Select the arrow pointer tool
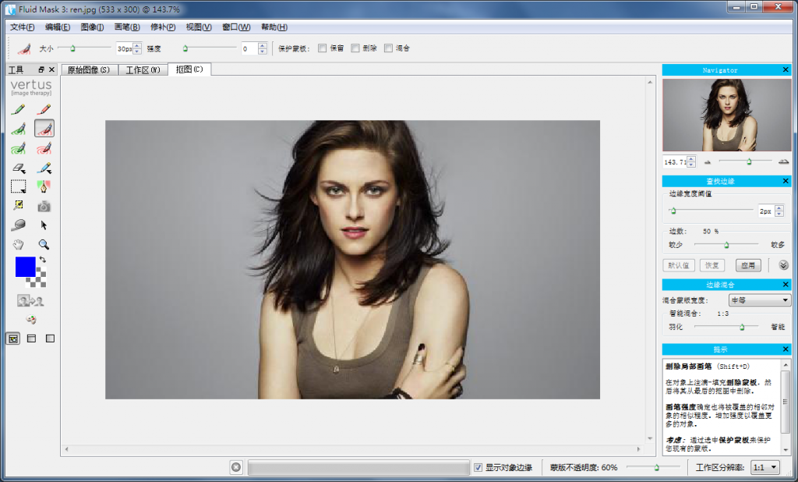798x482 pixels. coord(44,225)
